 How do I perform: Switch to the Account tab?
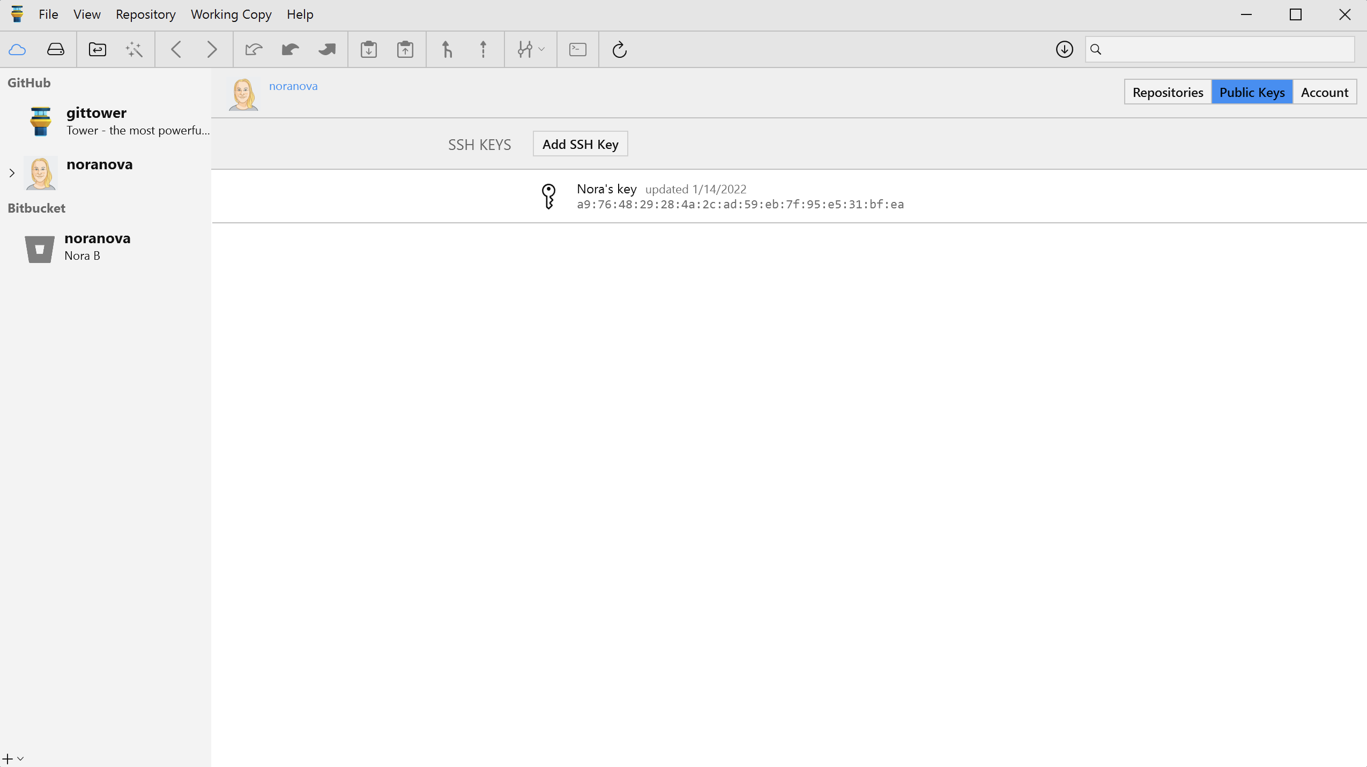point(1324,92)
